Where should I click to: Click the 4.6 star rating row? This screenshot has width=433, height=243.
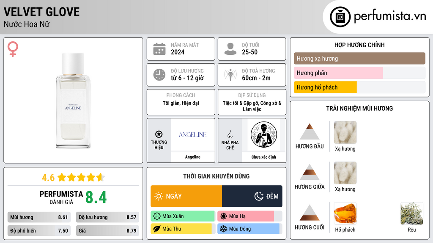click(73, 178)
